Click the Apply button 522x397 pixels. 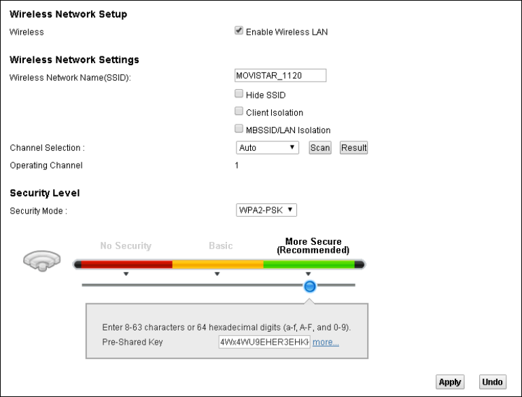(x=450, y=382)
